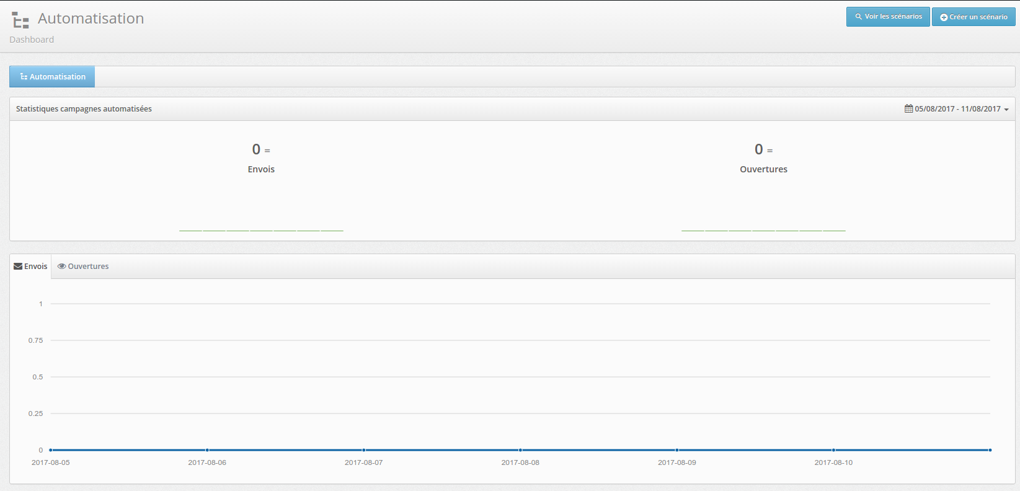Click the equals trend icon next to Ouvertures count
The width and height of the screenshot is (1020, 491).
click(x=769, y=151)
